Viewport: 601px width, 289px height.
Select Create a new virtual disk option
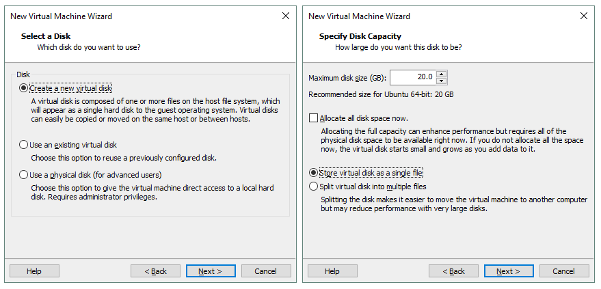[25, 88]
